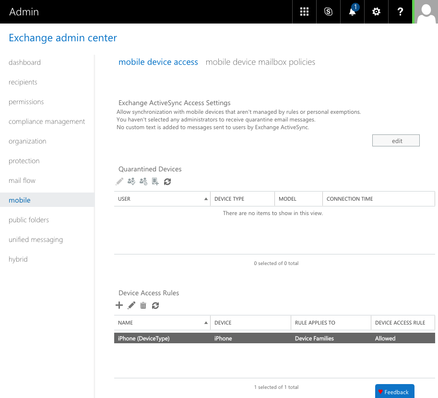
Task: Navigate to the recipients section
Action: point(23,82)
